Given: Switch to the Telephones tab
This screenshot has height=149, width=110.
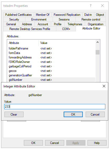Looking at the screenshot, I should (75, 24).
